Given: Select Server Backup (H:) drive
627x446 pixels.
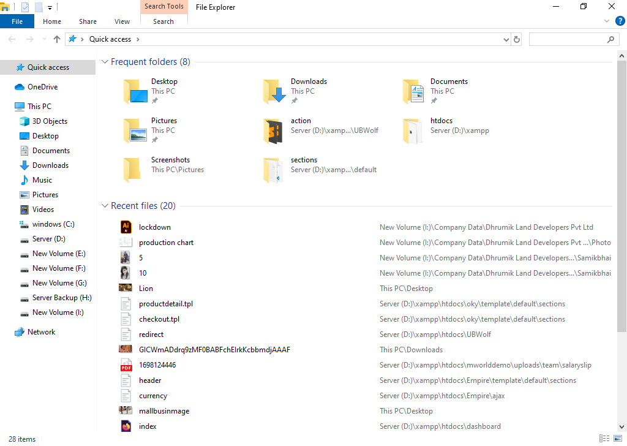Looking at the screenshot, I should point(61,298).
